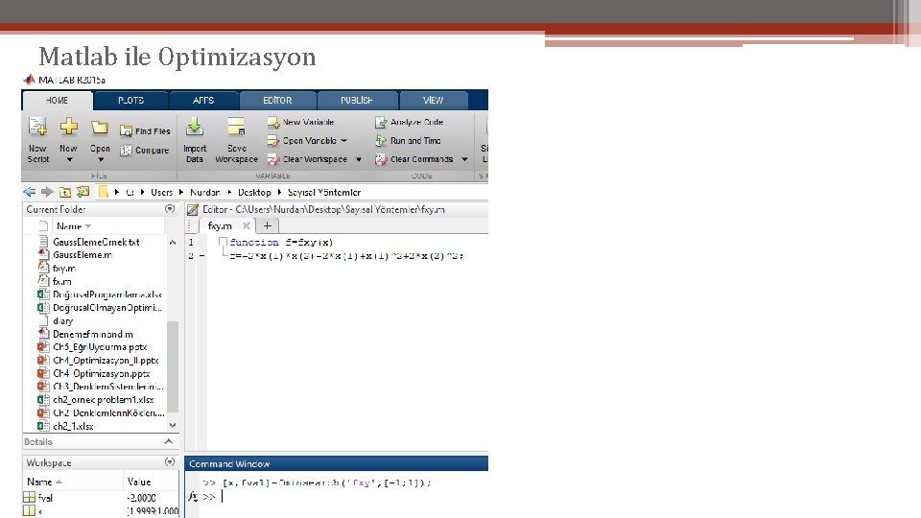Go back with the left arrow icon
The image size is (921, 518).
[30, 192]
